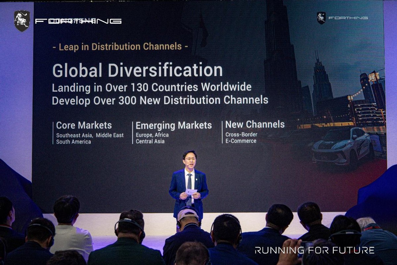397x265 pixels.
Task: Click the "RUNNING FOR FUTURE" slogan
Action: click(314, 250)
